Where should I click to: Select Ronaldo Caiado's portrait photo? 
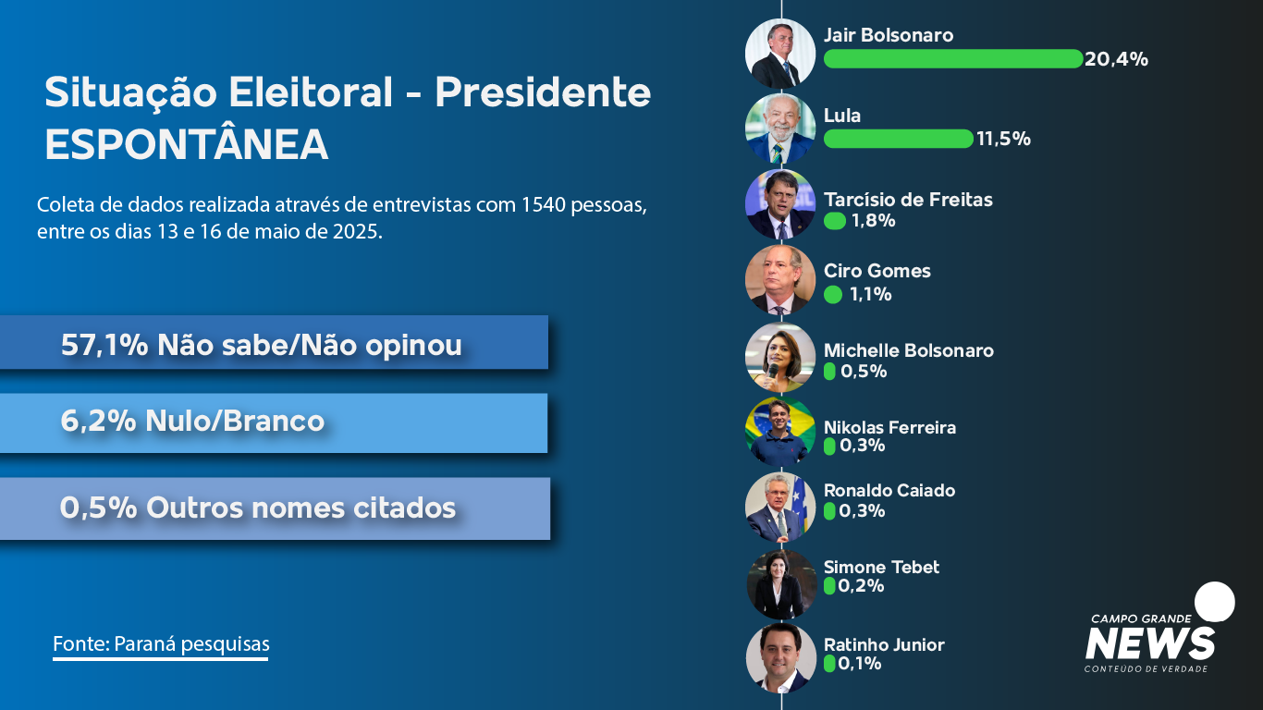click(x=780, y=508)
